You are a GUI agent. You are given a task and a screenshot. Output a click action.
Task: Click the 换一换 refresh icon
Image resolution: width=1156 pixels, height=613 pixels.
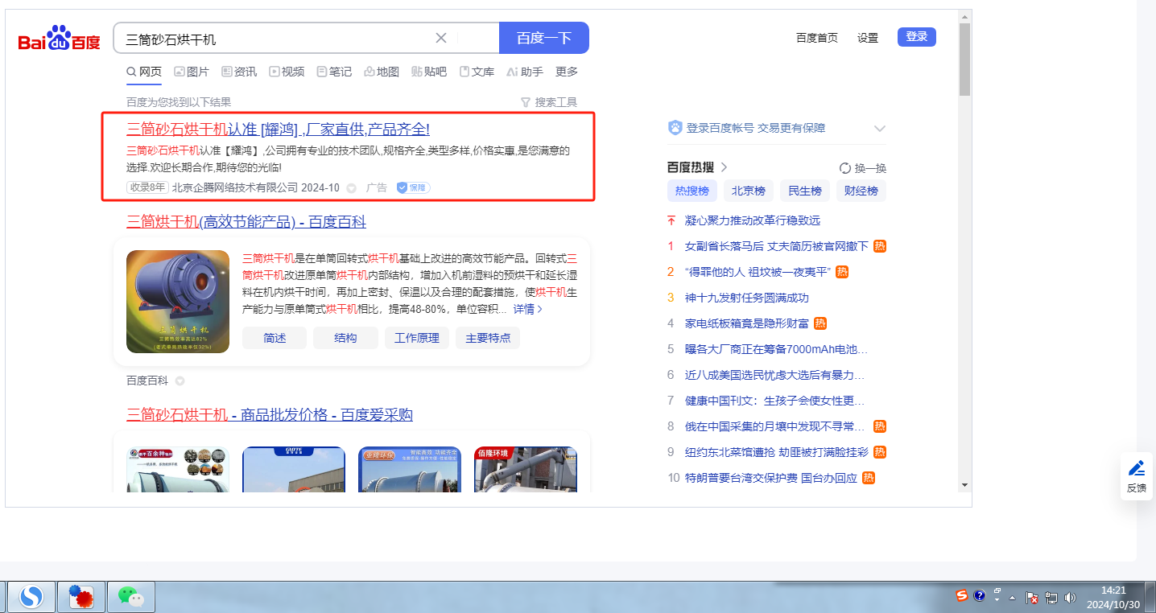[845, 168]
